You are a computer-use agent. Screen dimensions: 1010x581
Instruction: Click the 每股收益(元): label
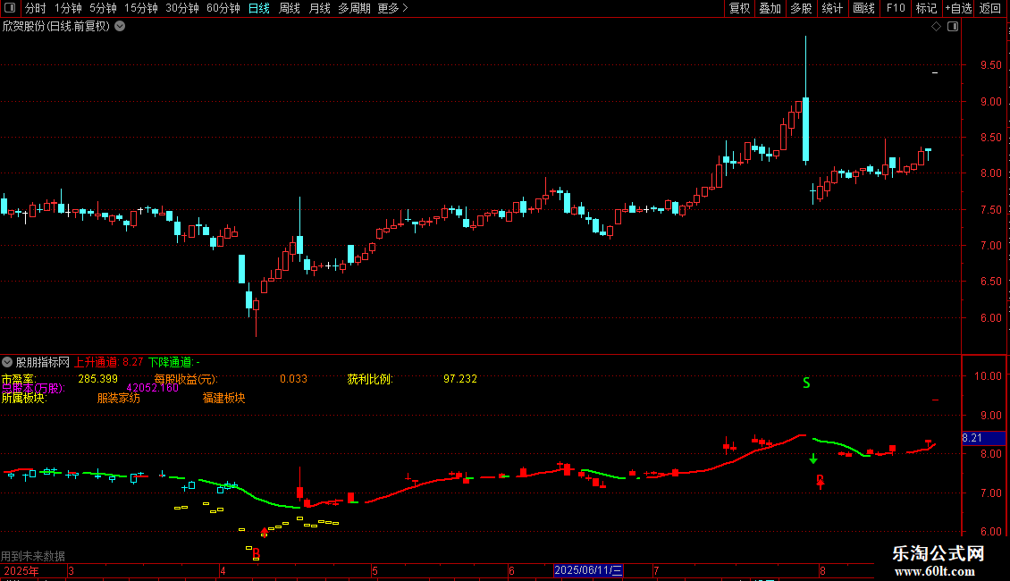coord(186,379)
